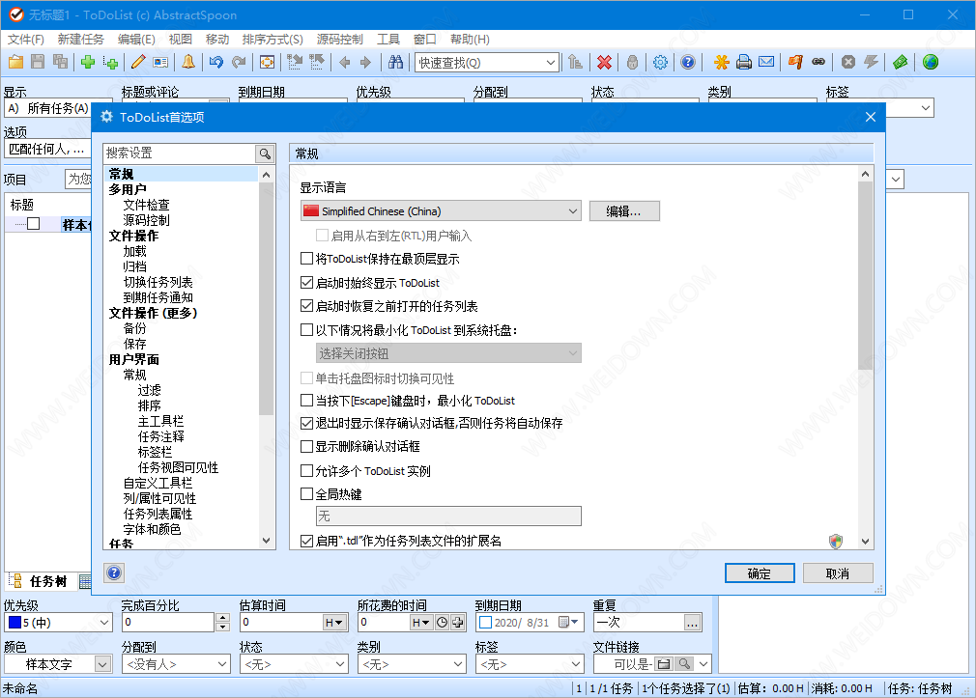This screenshot has width=976, height=698.
Task: Click the clock time-tracking icon by time spent
Action: point(442,622)
